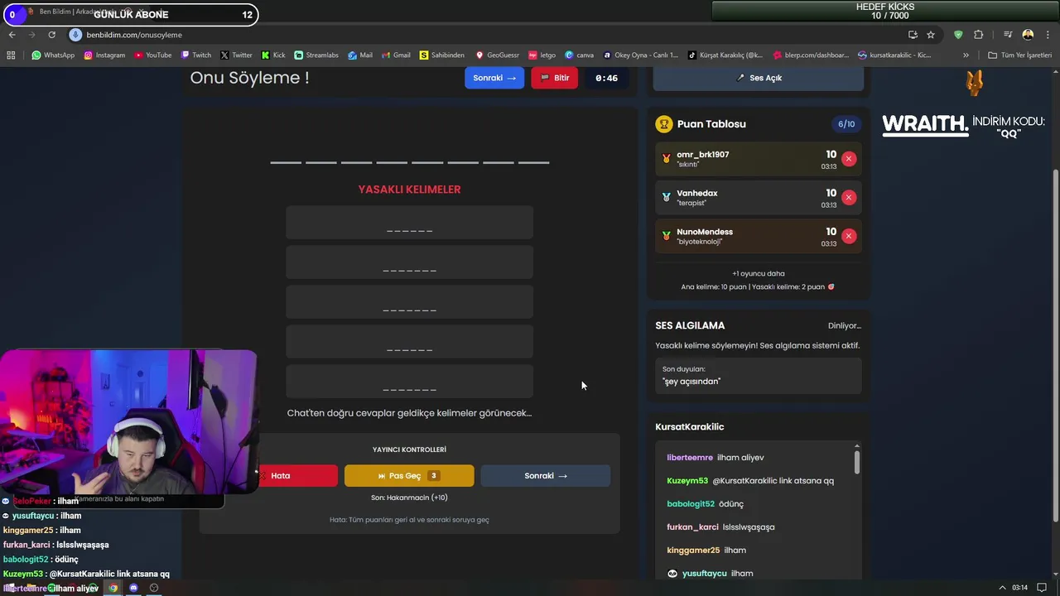Viewport: 1060px width, 596px height.
Task: Click the chat panel scrollbar
Action: [x=857, y=461]
